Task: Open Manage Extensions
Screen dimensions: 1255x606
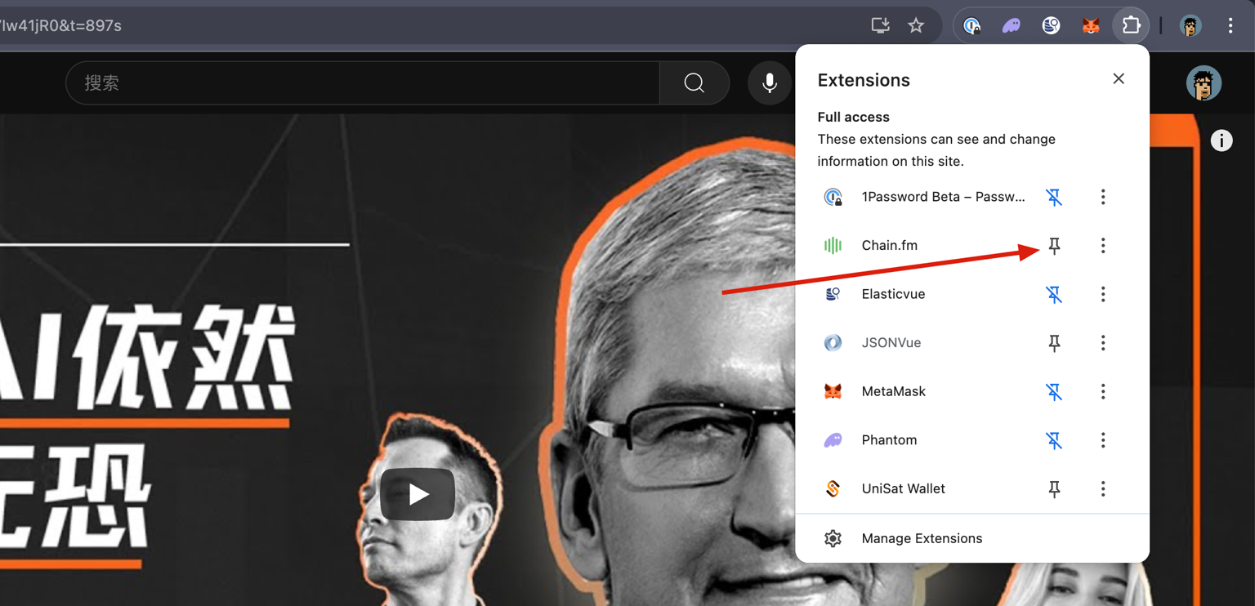Action: click(x=921, y=539)
